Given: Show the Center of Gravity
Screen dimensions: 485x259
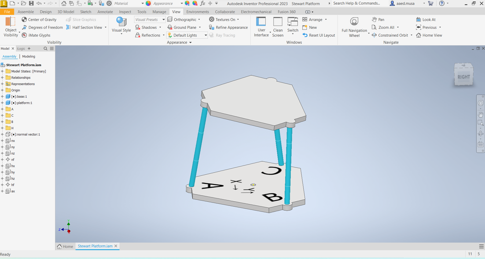Looking at the screenshot, I should [39, 19].
